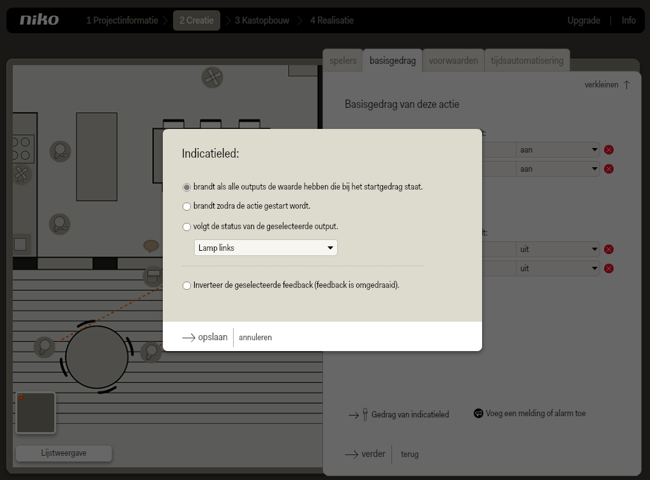Delete the first 'uit' output row
The image size is (650, 480).
(x=608, y=249)
